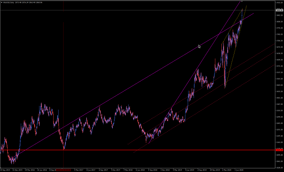Image resolution: width=284 pixels, height=172 pixels.
Task: Click the 1774.20 price axis label
Action: [x=280, y=28]
